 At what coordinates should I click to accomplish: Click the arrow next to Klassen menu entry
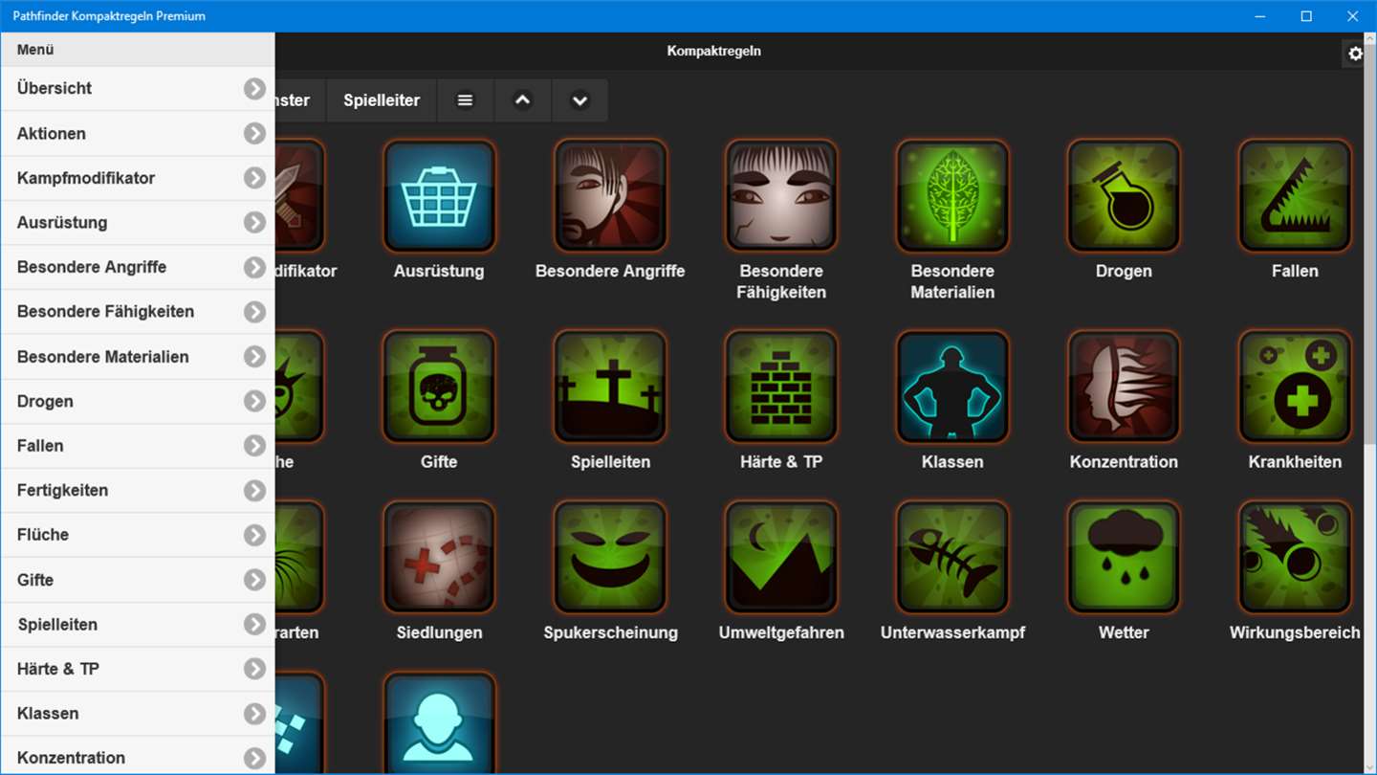[x=254, y=714]
